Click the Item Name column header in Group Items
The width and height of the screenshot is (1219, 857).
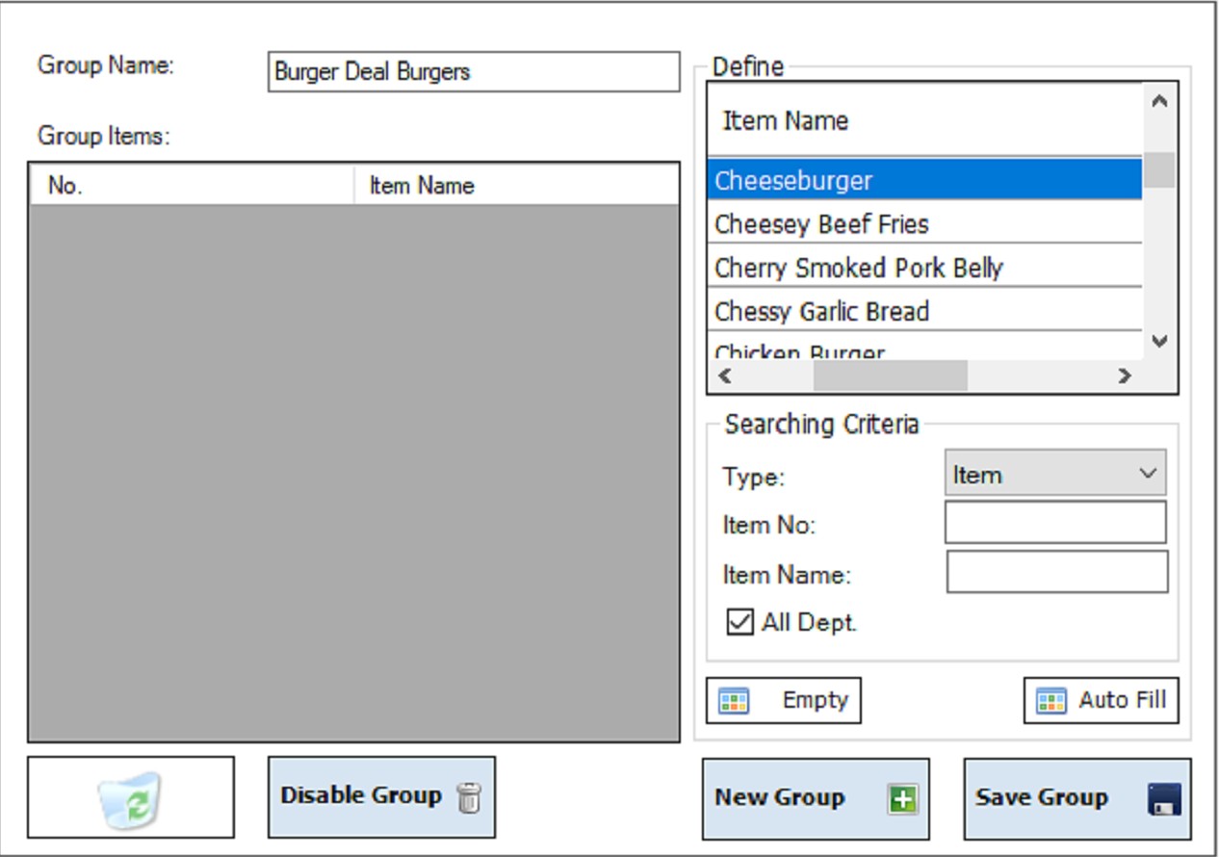tap(516, 185)
